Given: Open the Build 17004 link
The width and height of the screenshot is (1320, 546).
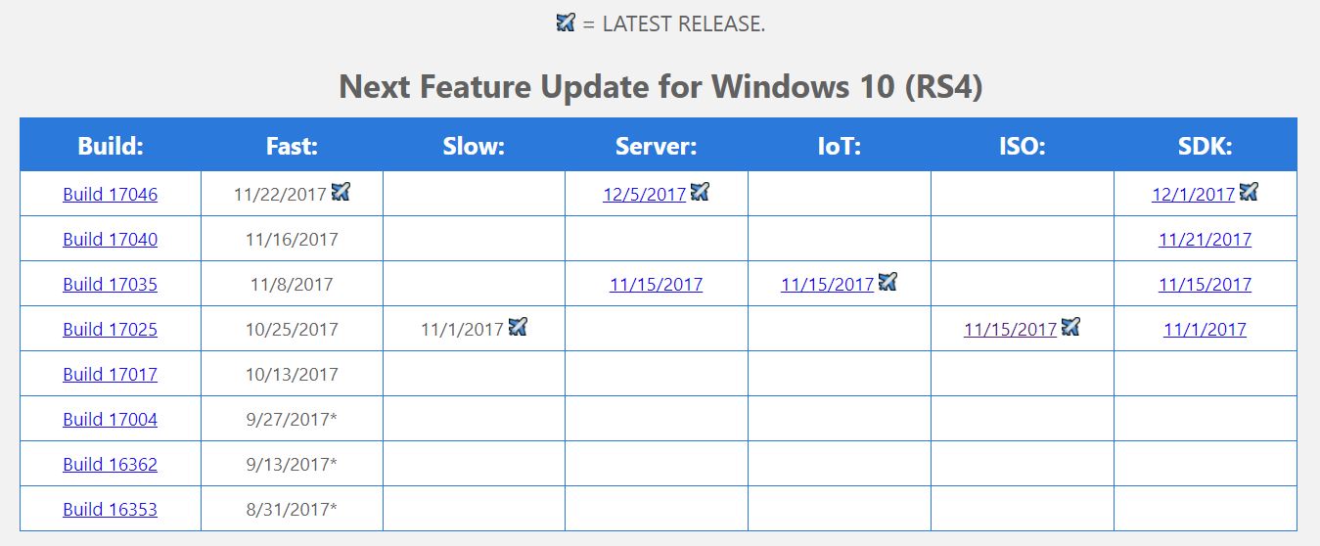Looking at the screenshot, I should click(x=110, y=419).
